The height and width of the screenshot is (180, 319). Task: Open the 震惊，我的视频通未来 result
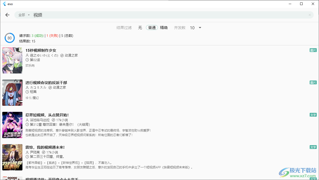click(45, 147)
